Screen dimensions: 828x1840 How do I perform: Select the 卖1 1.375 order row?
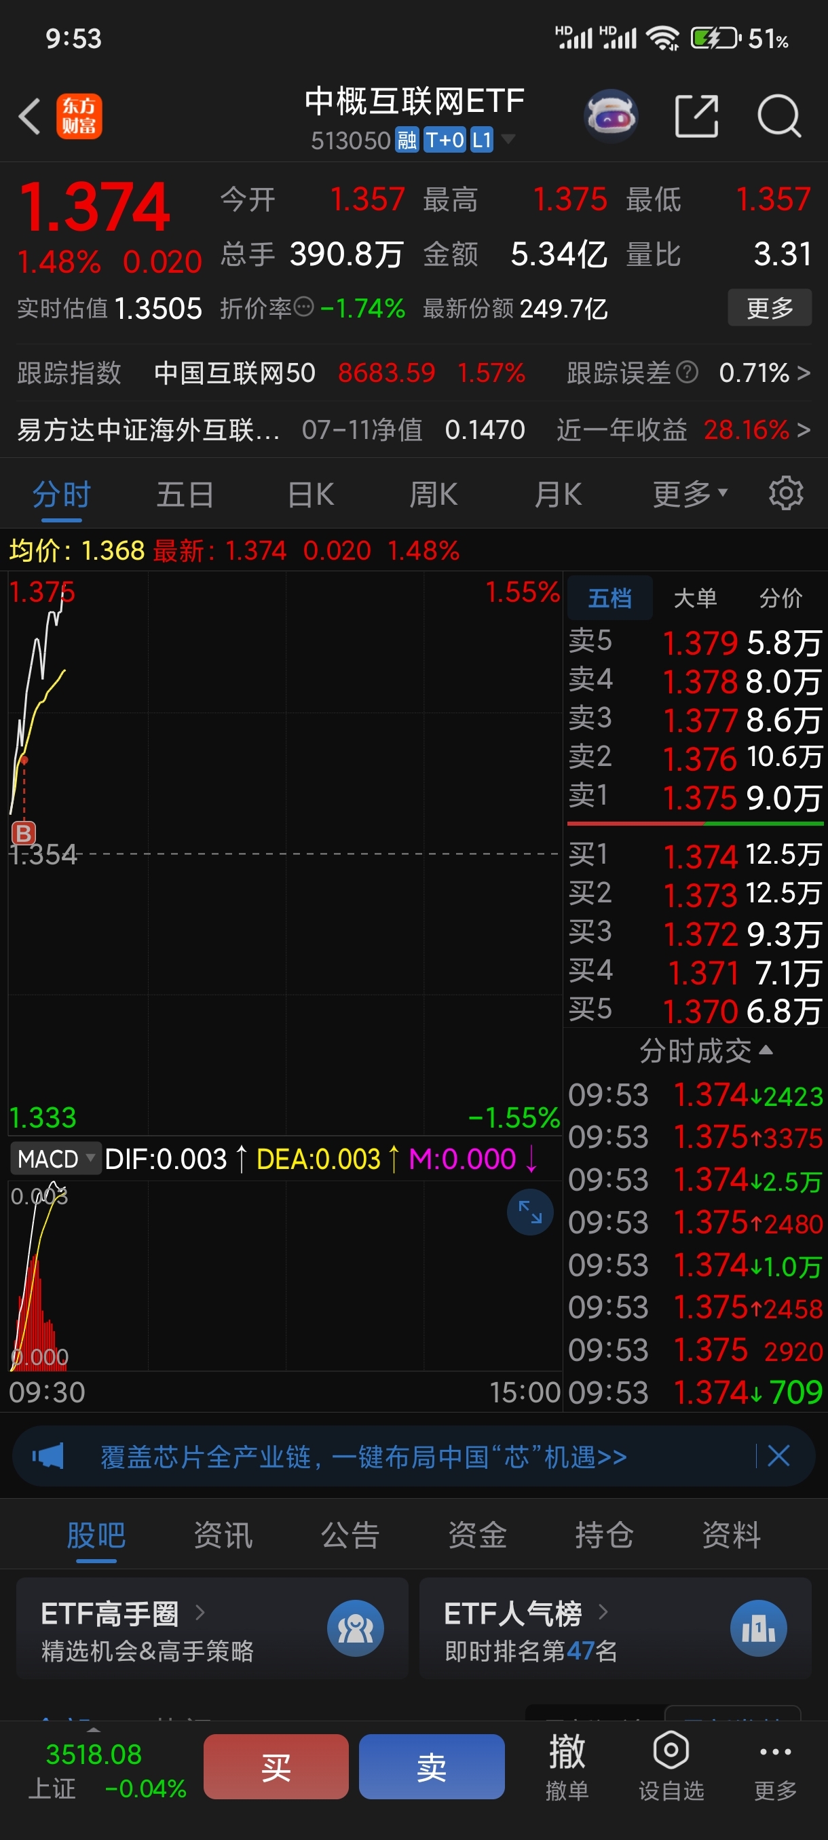click(x=695, y=797)
